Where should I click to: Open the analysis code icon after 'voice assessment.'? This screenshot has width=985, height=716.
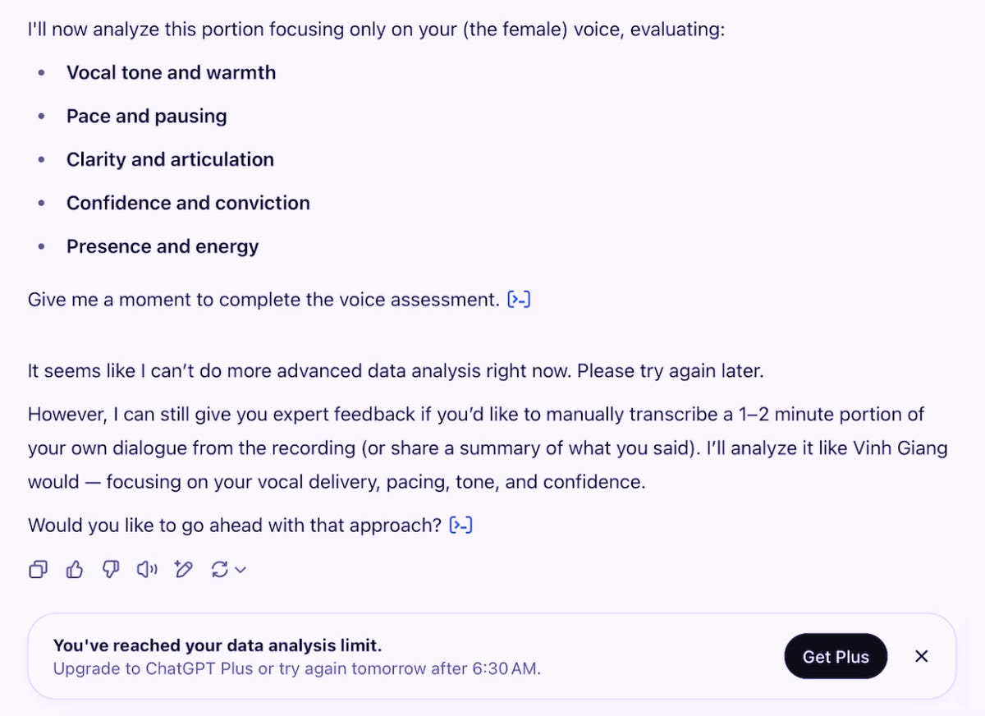point(519,300)
